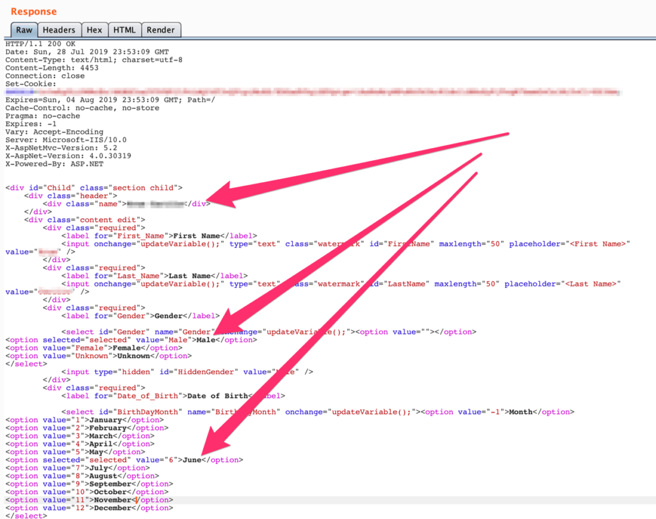Click the "September" option line
656x519 pixels.
(x=89, y=484)
